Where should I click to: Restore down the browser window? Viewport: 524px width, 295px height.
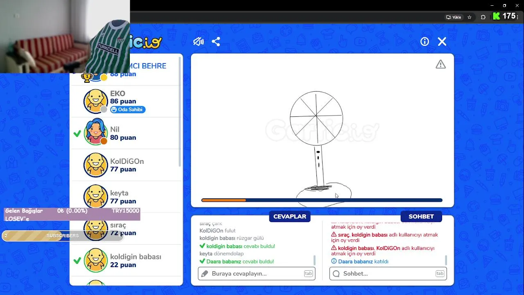tap(504, 5)
